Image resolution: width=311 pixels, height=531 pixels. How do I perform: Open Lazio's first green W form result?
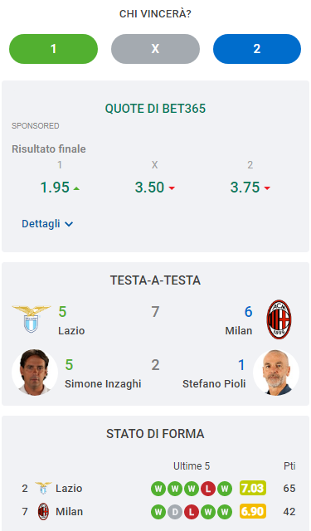point(158,489)
